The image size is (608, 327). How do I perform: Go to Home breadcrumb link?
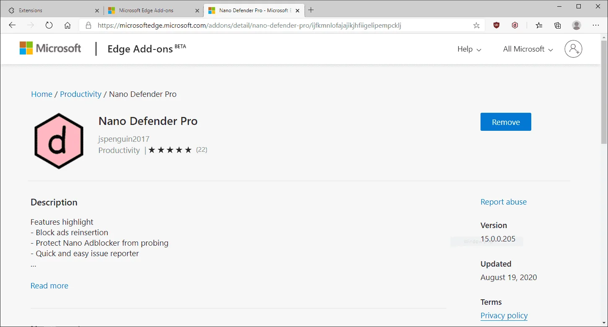coord(42,94)
